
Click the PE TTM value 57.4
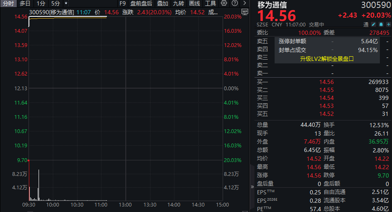click(315, 209)
